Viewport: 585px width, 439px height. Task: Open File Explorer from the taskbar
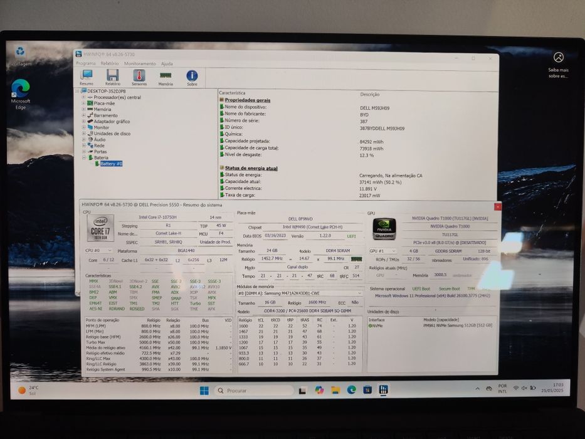335,390
